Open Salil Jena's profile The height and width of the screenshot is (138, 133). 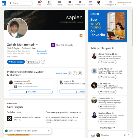[103, 84]
